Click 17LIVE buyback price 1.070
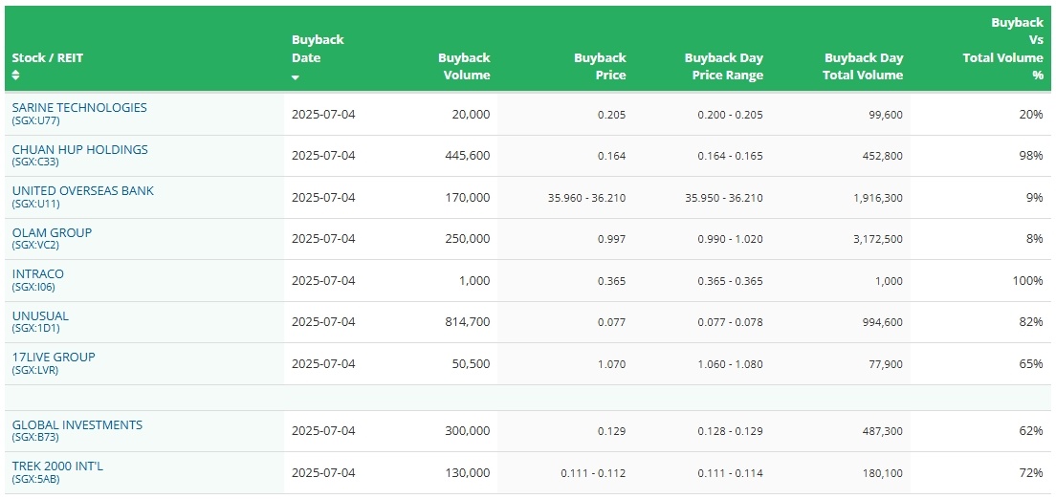 pyautogui.click(x=612, y=364)
